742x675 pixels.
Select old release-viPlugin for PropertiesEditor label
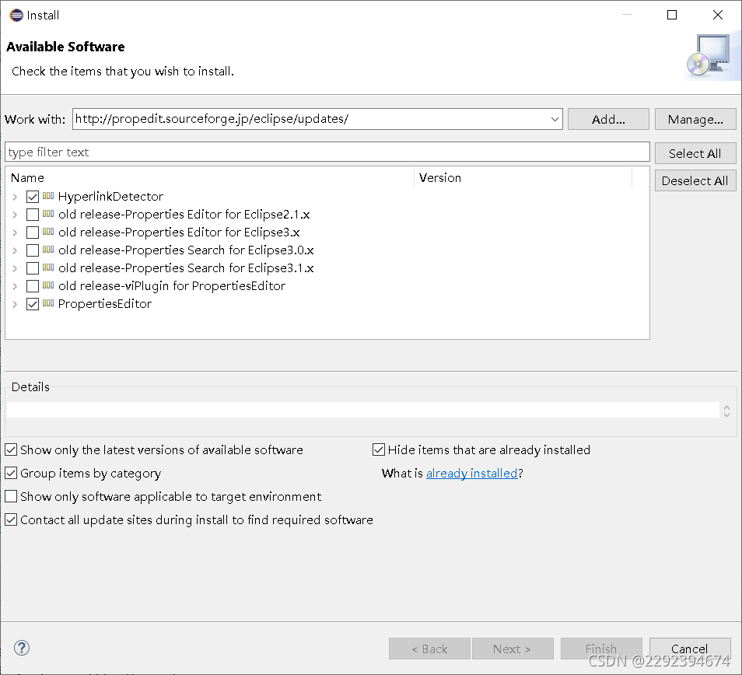172,285
